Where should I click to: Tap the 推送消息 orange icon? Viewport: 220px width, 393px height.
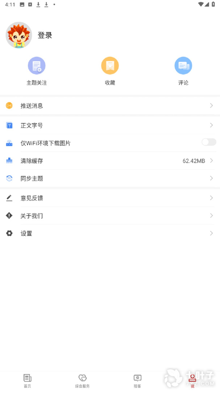(x=9, y=106)
